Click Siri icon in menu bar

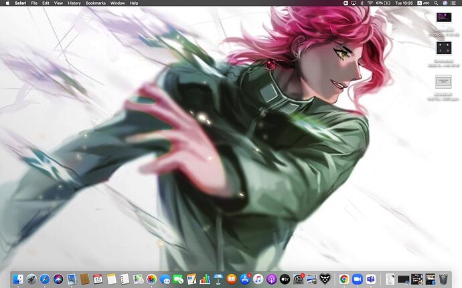[445, 3]
